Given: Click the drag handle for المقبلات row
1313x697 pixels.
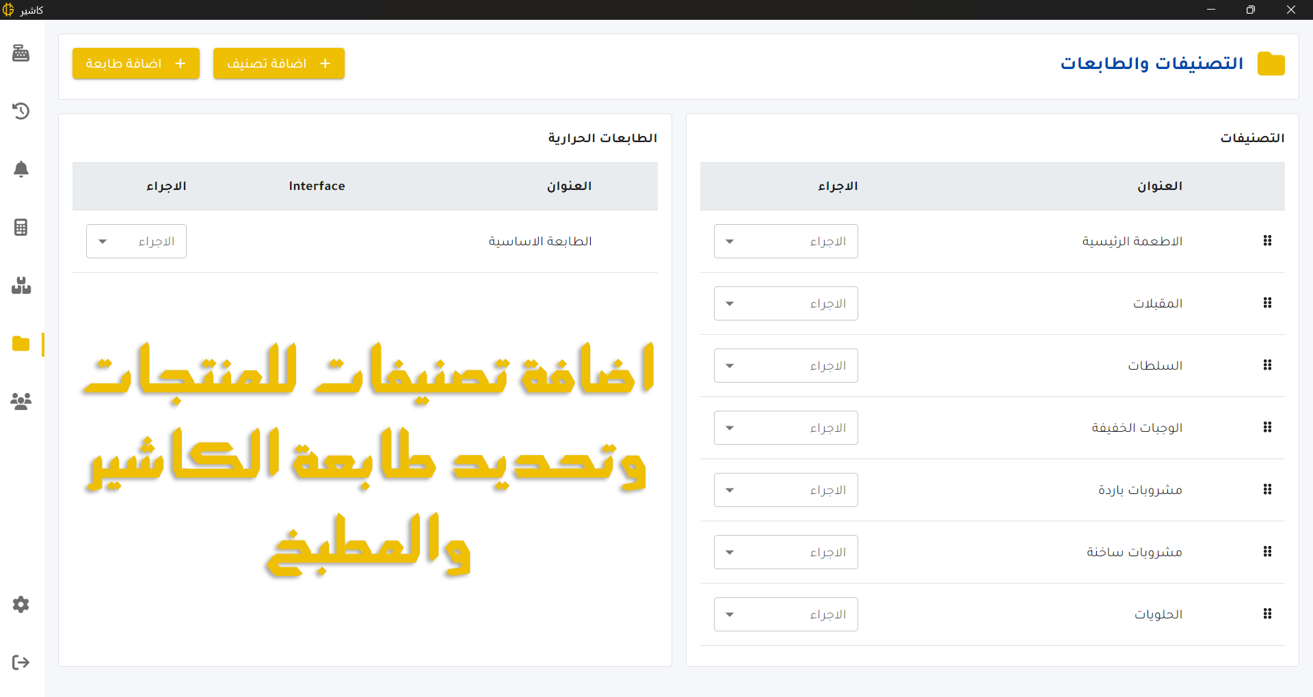Looking at the screenshot, I should [1267, 303].
